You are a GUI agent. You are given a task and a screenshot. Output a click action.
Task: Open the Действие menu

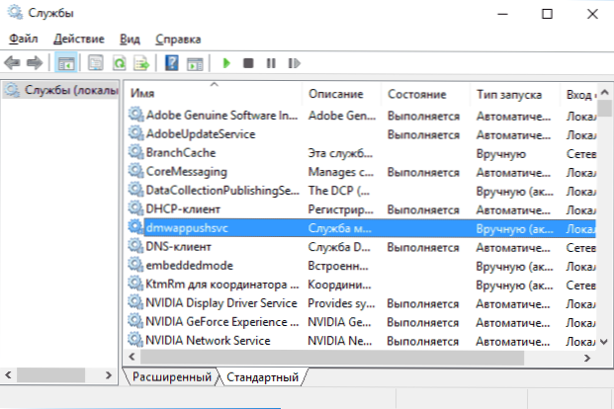click(x=79, y=39)
